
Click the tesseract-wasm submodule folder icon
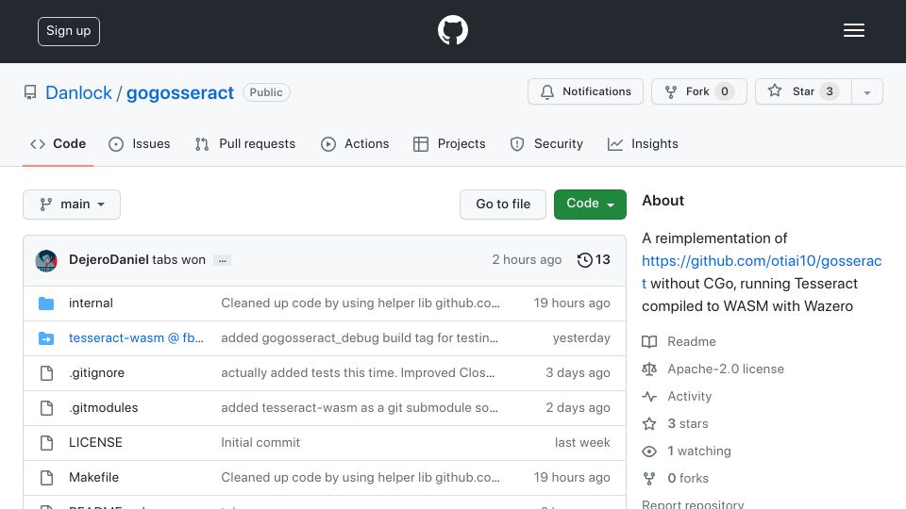point(46,338)
